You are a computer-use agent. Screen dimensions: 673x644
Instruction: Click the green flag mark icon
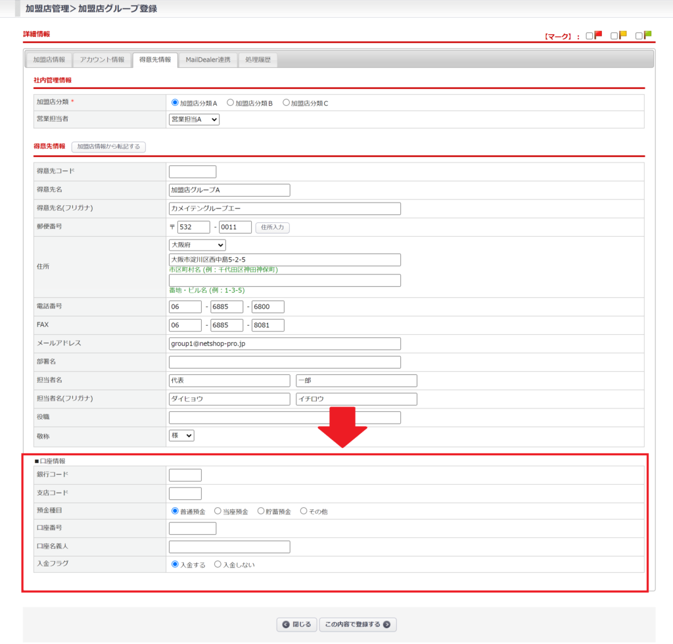[647, 36]
